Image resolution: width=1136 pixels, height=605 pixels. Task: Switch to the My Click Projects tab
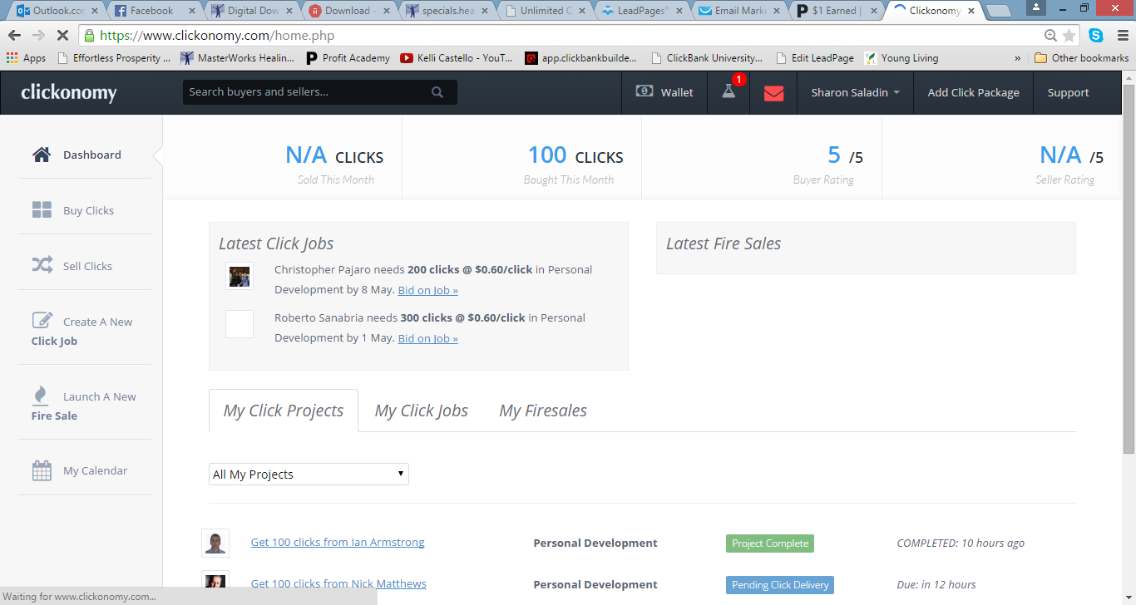tap(284, 411)
